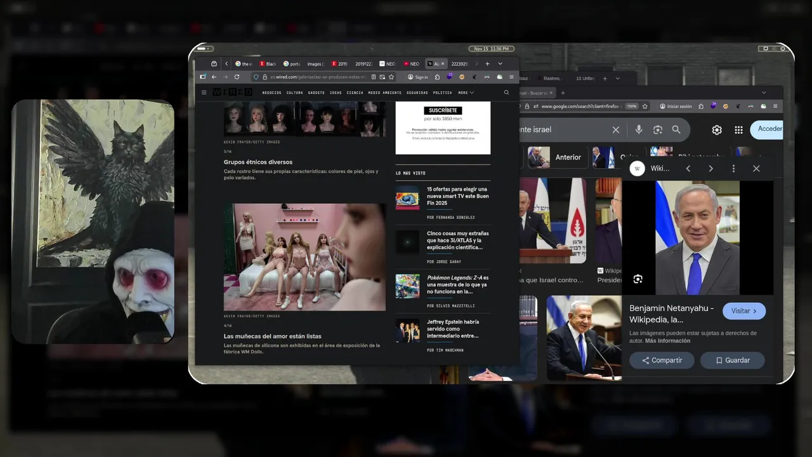Bookmark the Wired page with star icon
Image resolution: width=812 pixels, height=457 pixels.
[x=391, y=77]
